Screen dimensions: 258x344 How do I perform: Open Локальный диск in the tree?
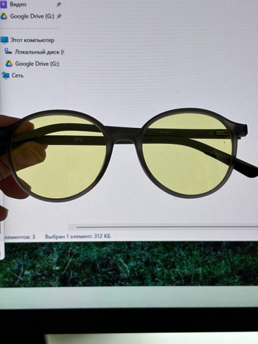[39, 52]
